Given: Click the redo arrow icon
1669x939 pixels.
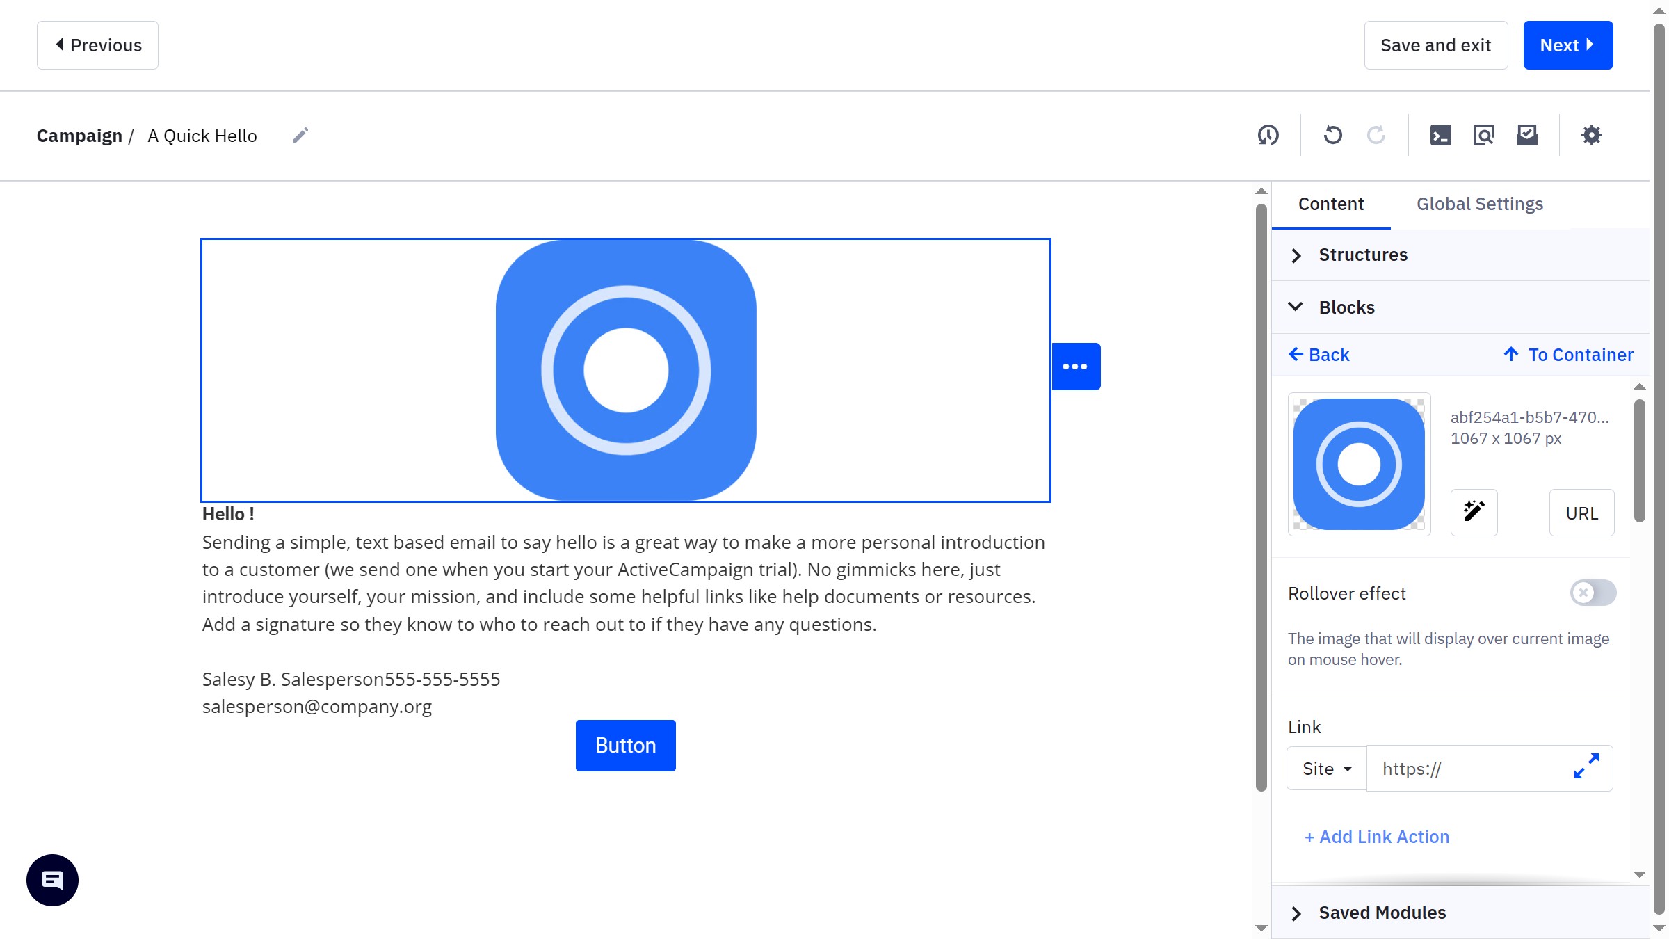Looking at the screenshot, I should (x=1376, y=135).
